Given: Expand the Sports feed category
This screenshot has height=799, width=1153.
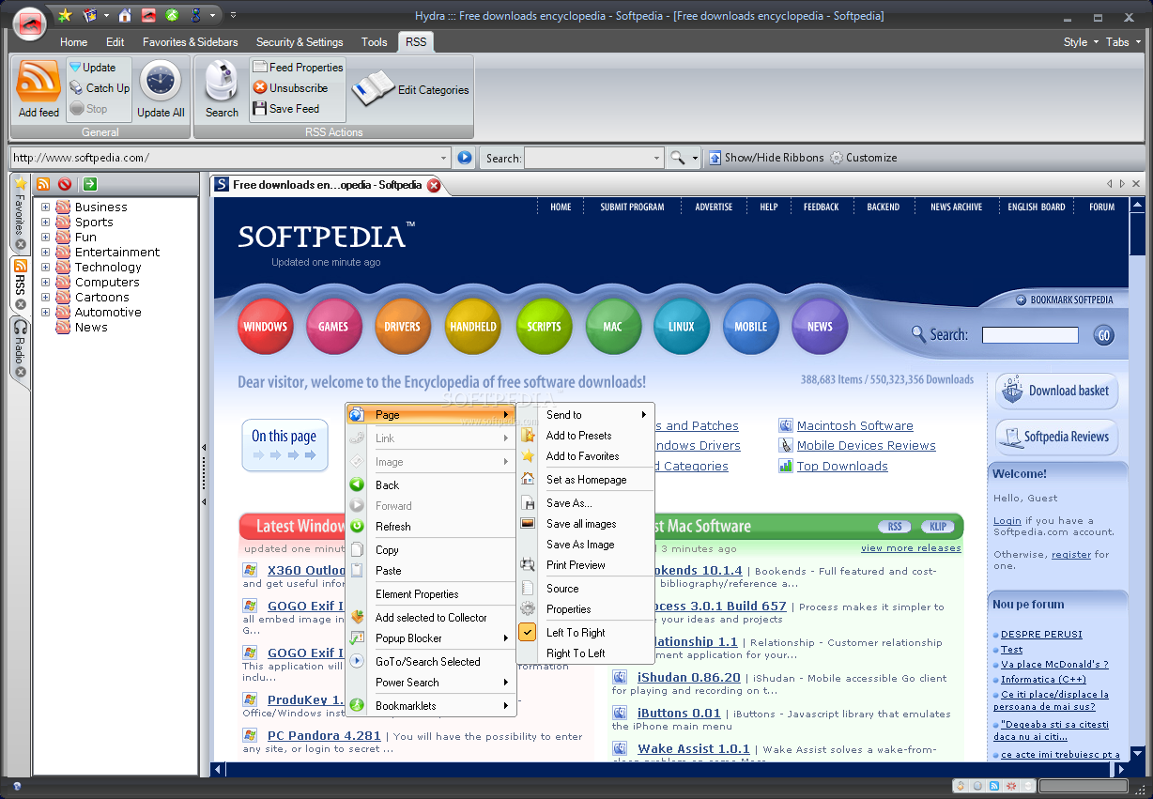Looking at the screenshot, I should (45, 223).
